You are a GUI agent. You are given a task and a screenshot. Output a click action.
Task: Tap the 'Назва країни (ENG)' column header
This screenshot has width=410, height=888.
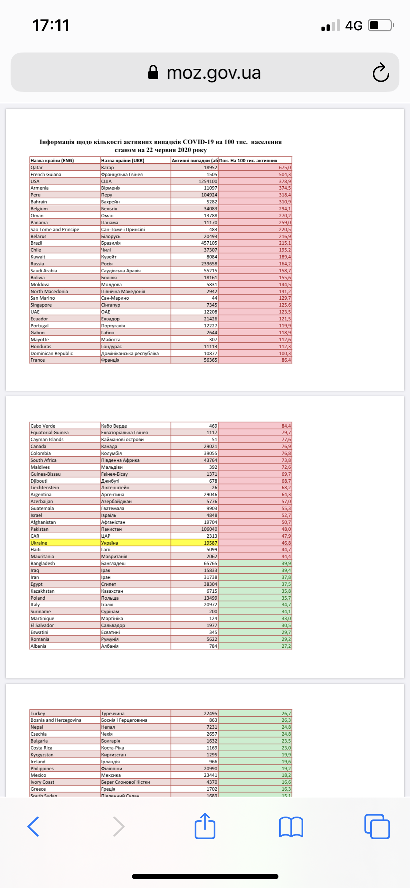point(52,160)
